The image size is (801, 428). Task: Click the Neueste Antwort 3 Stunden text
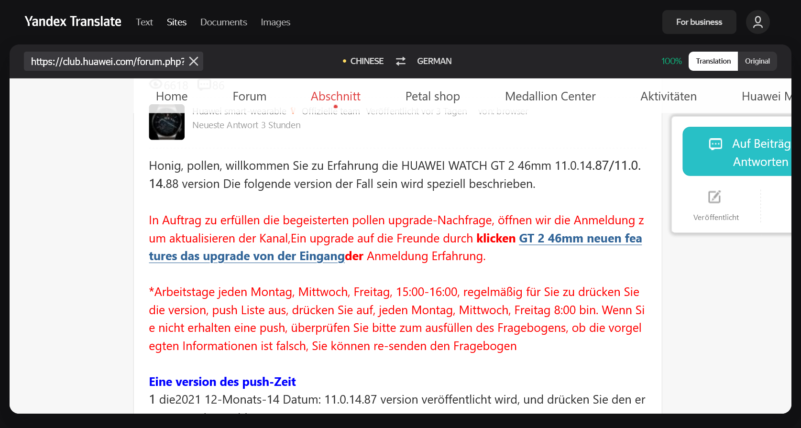(246, 125)
